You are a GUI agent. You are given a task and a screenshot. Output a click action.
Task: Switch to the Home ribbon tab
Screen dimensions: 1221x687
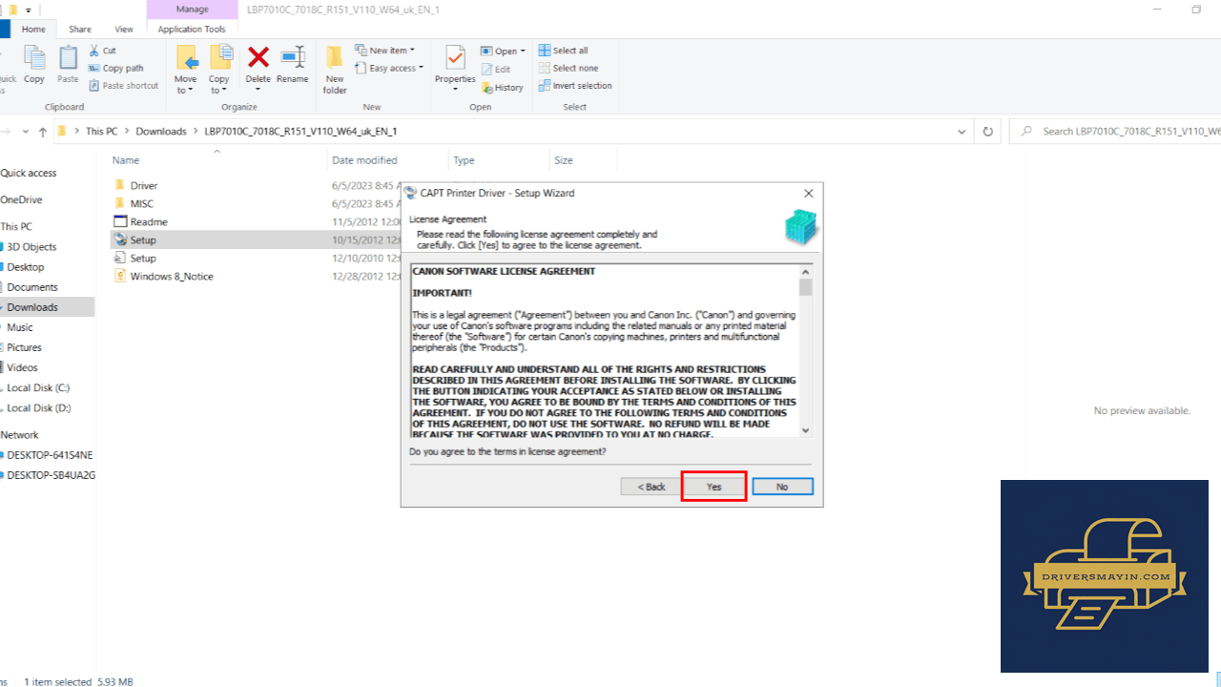coord(33,30)
